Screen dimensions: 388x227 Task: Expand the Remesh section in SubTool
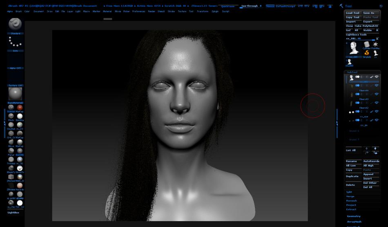(x=351, y=201)
